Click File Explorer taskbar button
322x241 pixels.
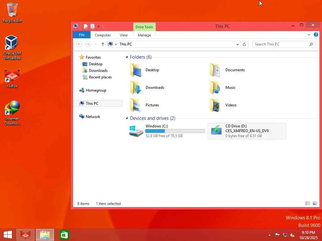(45, 235)
